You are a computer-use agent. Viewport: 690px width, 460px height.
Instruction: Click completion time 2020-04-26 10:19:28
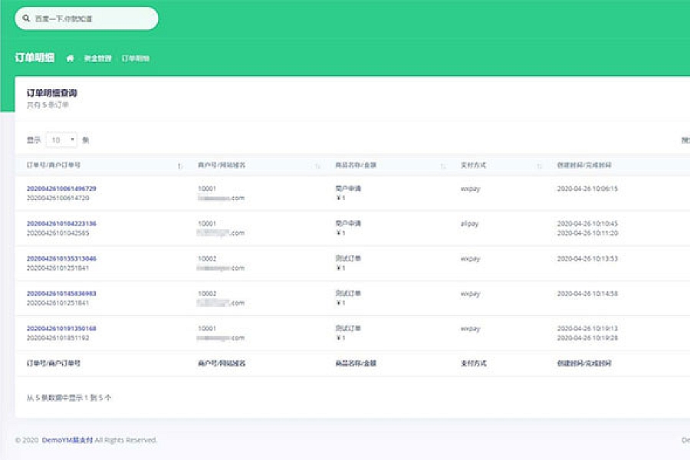click(x=587, y=338)
